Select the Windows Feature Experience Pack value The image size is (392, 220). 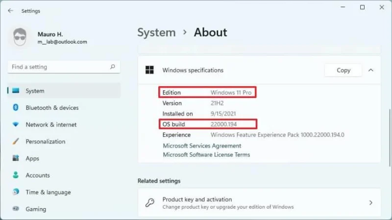click(277, 135)
